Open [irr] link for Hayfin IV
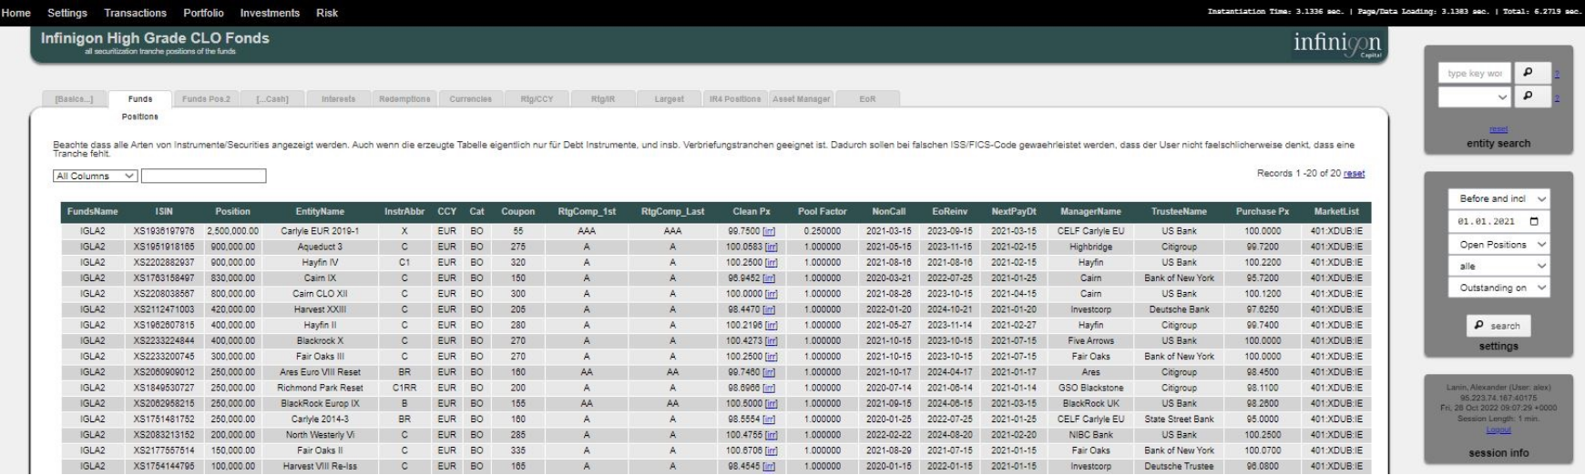This screenshot has height=475, width=1585. tap(771, 262)
